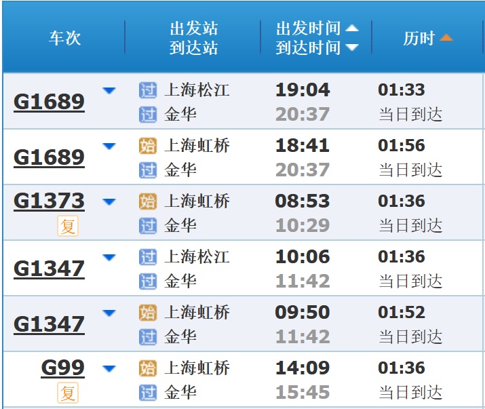Click 始 icon beside 上海虹桥 departing 08:53

click(147, 201)
